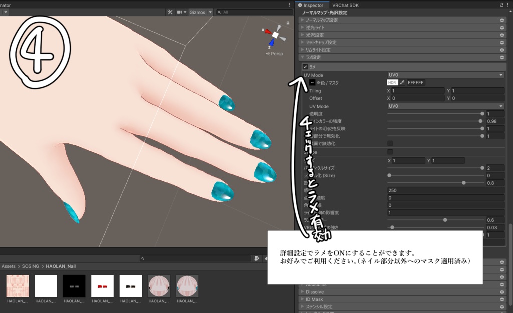Open the gear menu next to Dissolve
The width and height of the screenshot is (513, 313).
pos(502,291)
